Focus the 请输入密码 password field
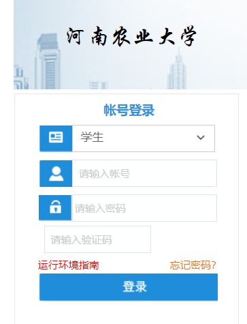The width and height of the screenshot is (247, 324). (x=144, y=208)
